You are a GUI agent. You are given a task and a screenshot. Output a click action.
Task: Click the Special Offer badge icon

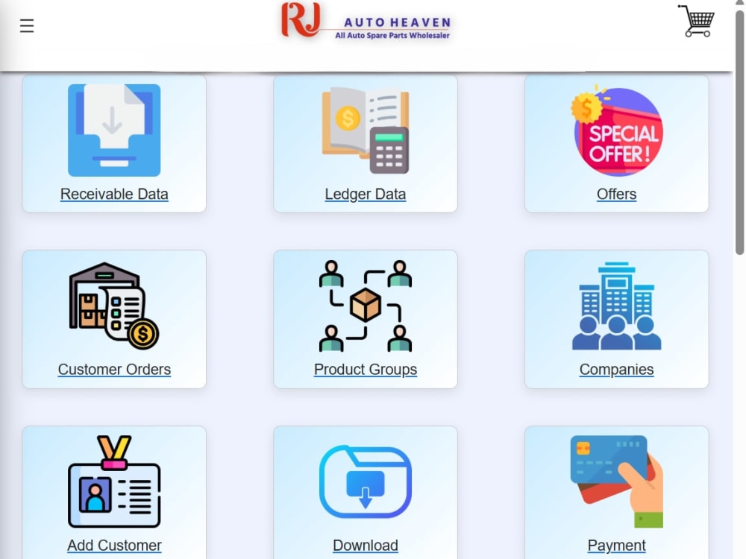pos(617,130)
